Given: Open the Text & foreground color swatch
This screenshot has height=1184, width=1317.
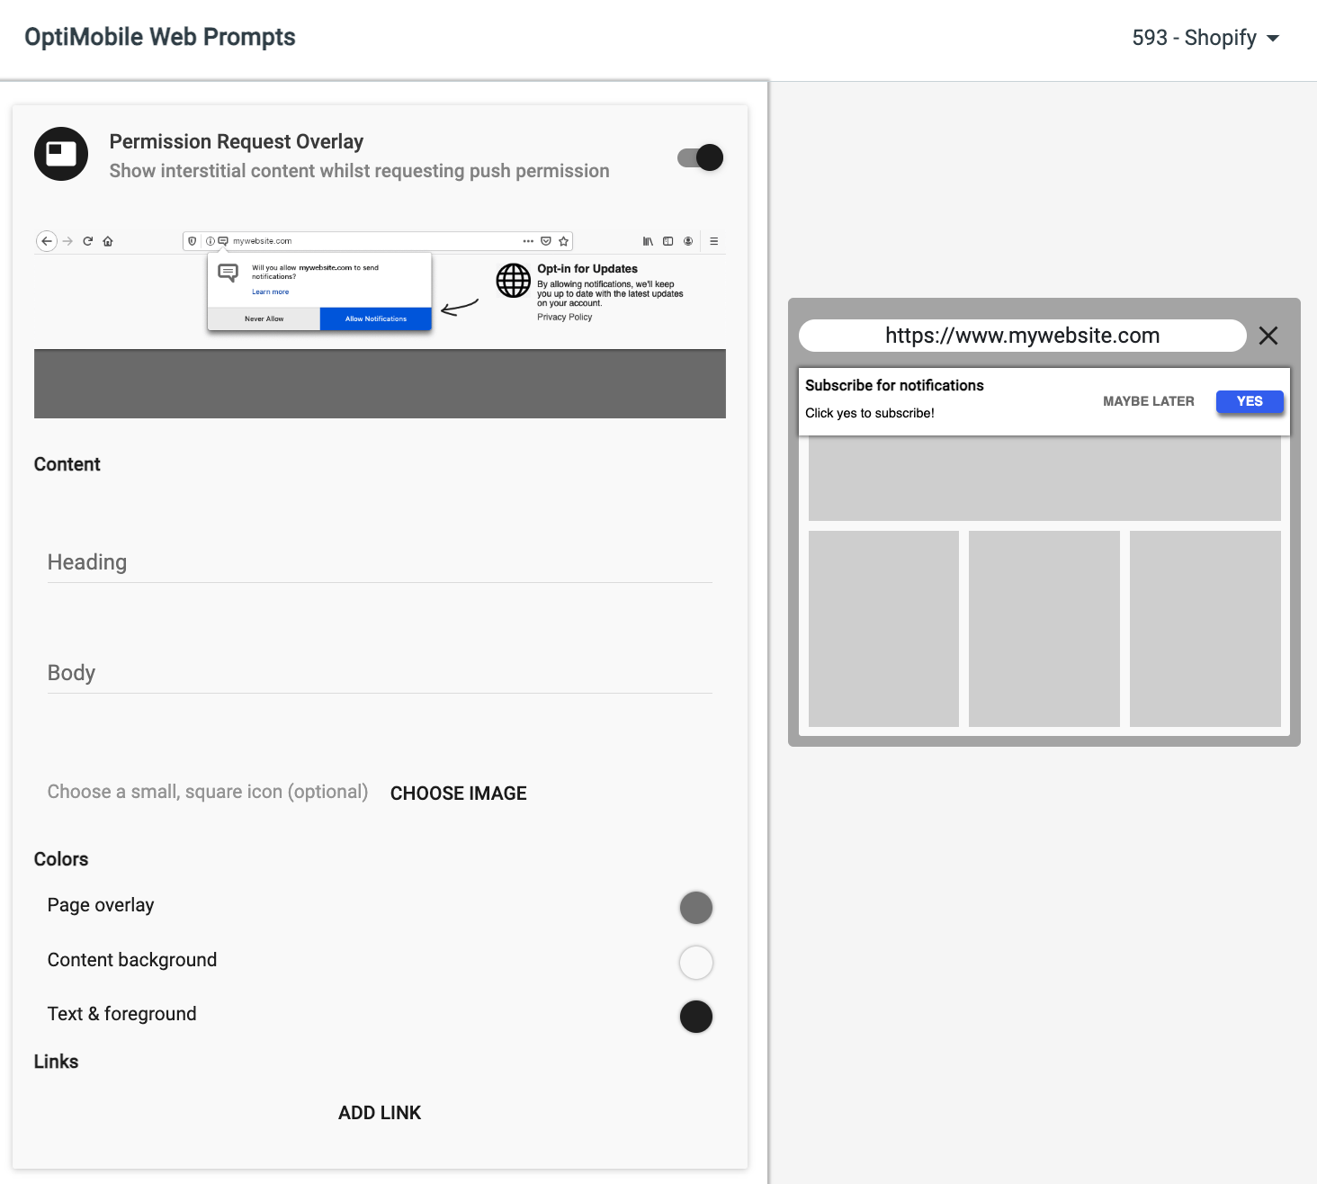Looking at the screenshot, I should point(696,1017).
